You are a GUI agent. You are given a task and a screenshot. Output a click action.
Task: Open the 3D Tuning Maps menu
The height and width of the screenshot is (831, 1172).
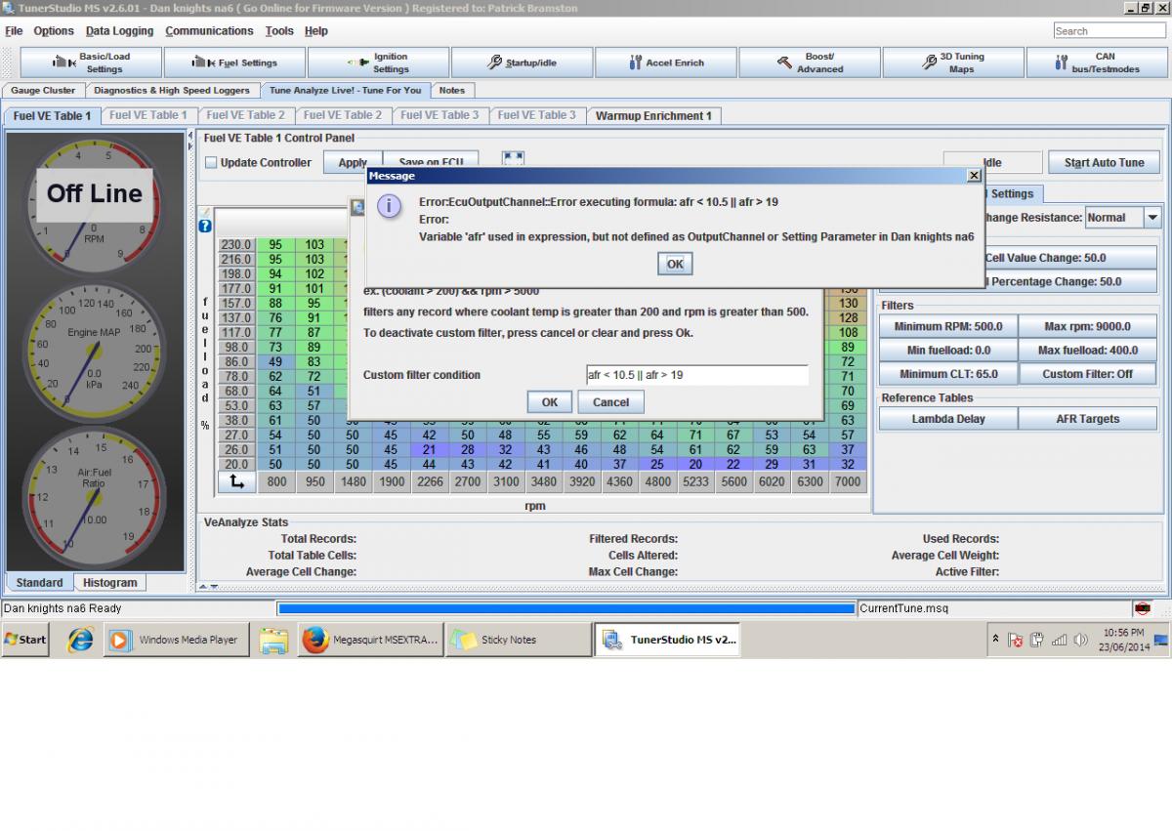coord(952,62)
